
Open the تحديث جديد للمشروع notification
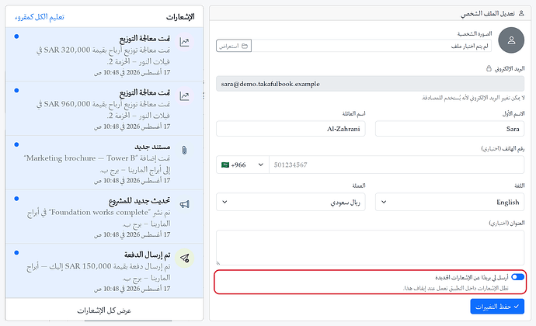point(104,217)
